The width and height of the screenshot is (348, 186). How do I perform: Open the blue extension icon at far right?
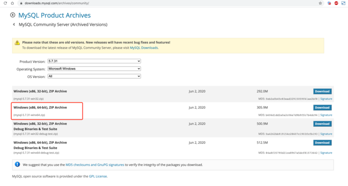344,3
